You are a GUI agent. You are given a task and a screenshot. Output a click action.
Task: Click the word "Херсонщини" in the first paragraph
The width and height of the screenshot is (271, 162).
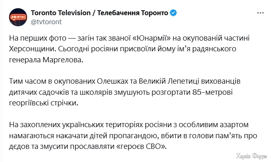pos(32,49)
